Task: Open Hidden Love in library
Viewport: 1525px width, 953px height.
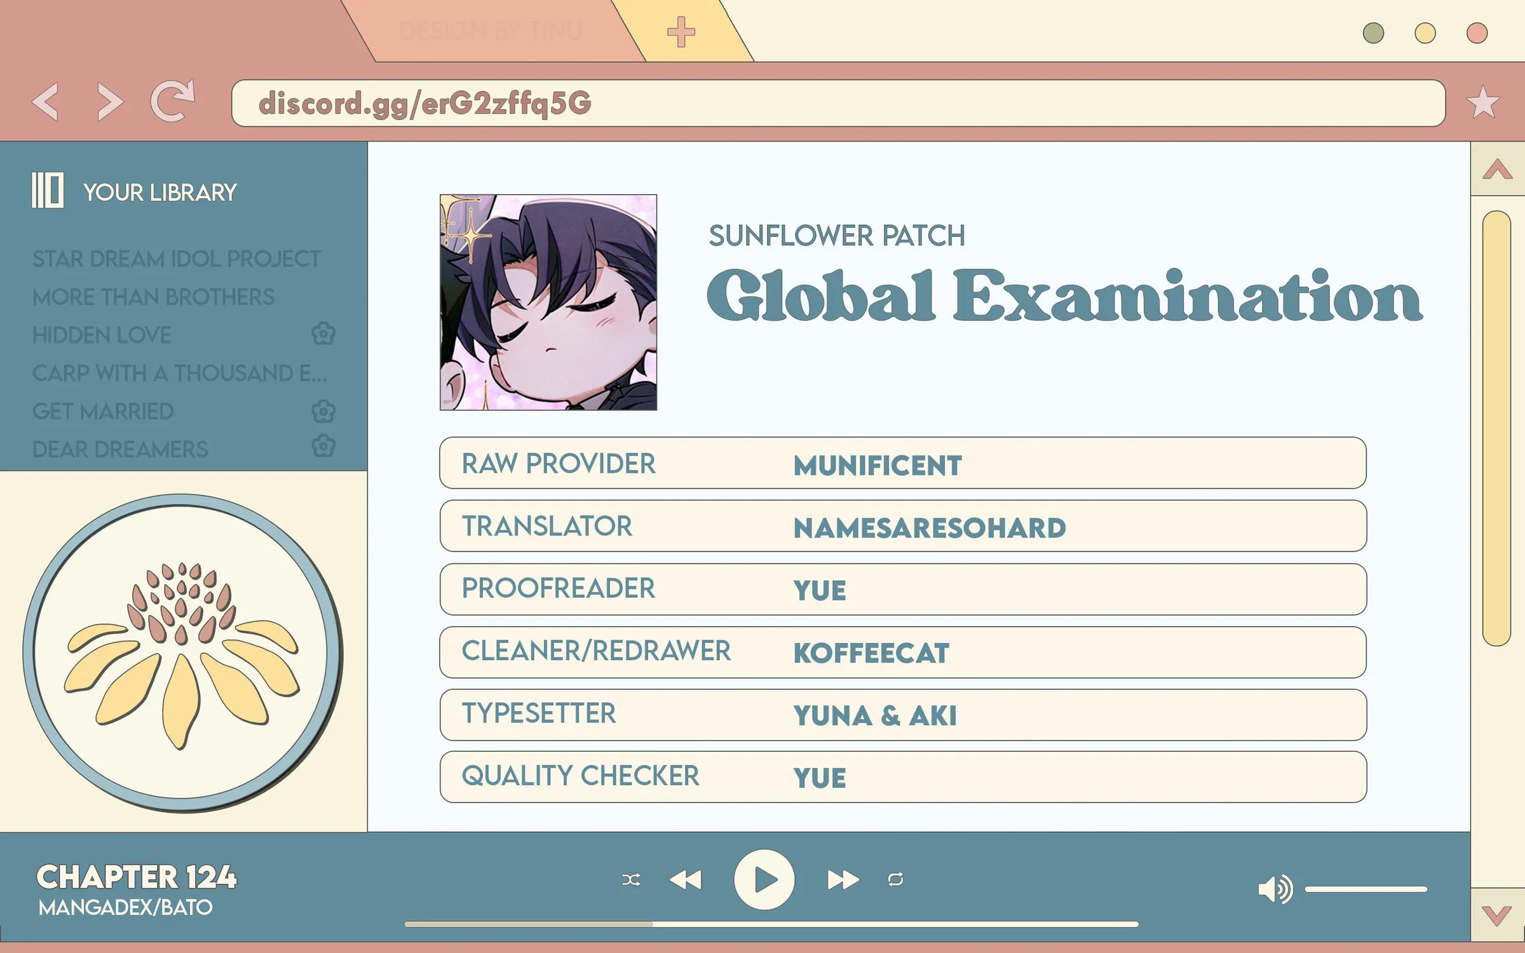Action: click(x=102, y=335)
